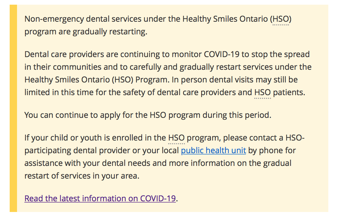Click the word COVID-19 in the second paragraph
The height and width of the screenshot is (223, 341).
click(222, 54)
